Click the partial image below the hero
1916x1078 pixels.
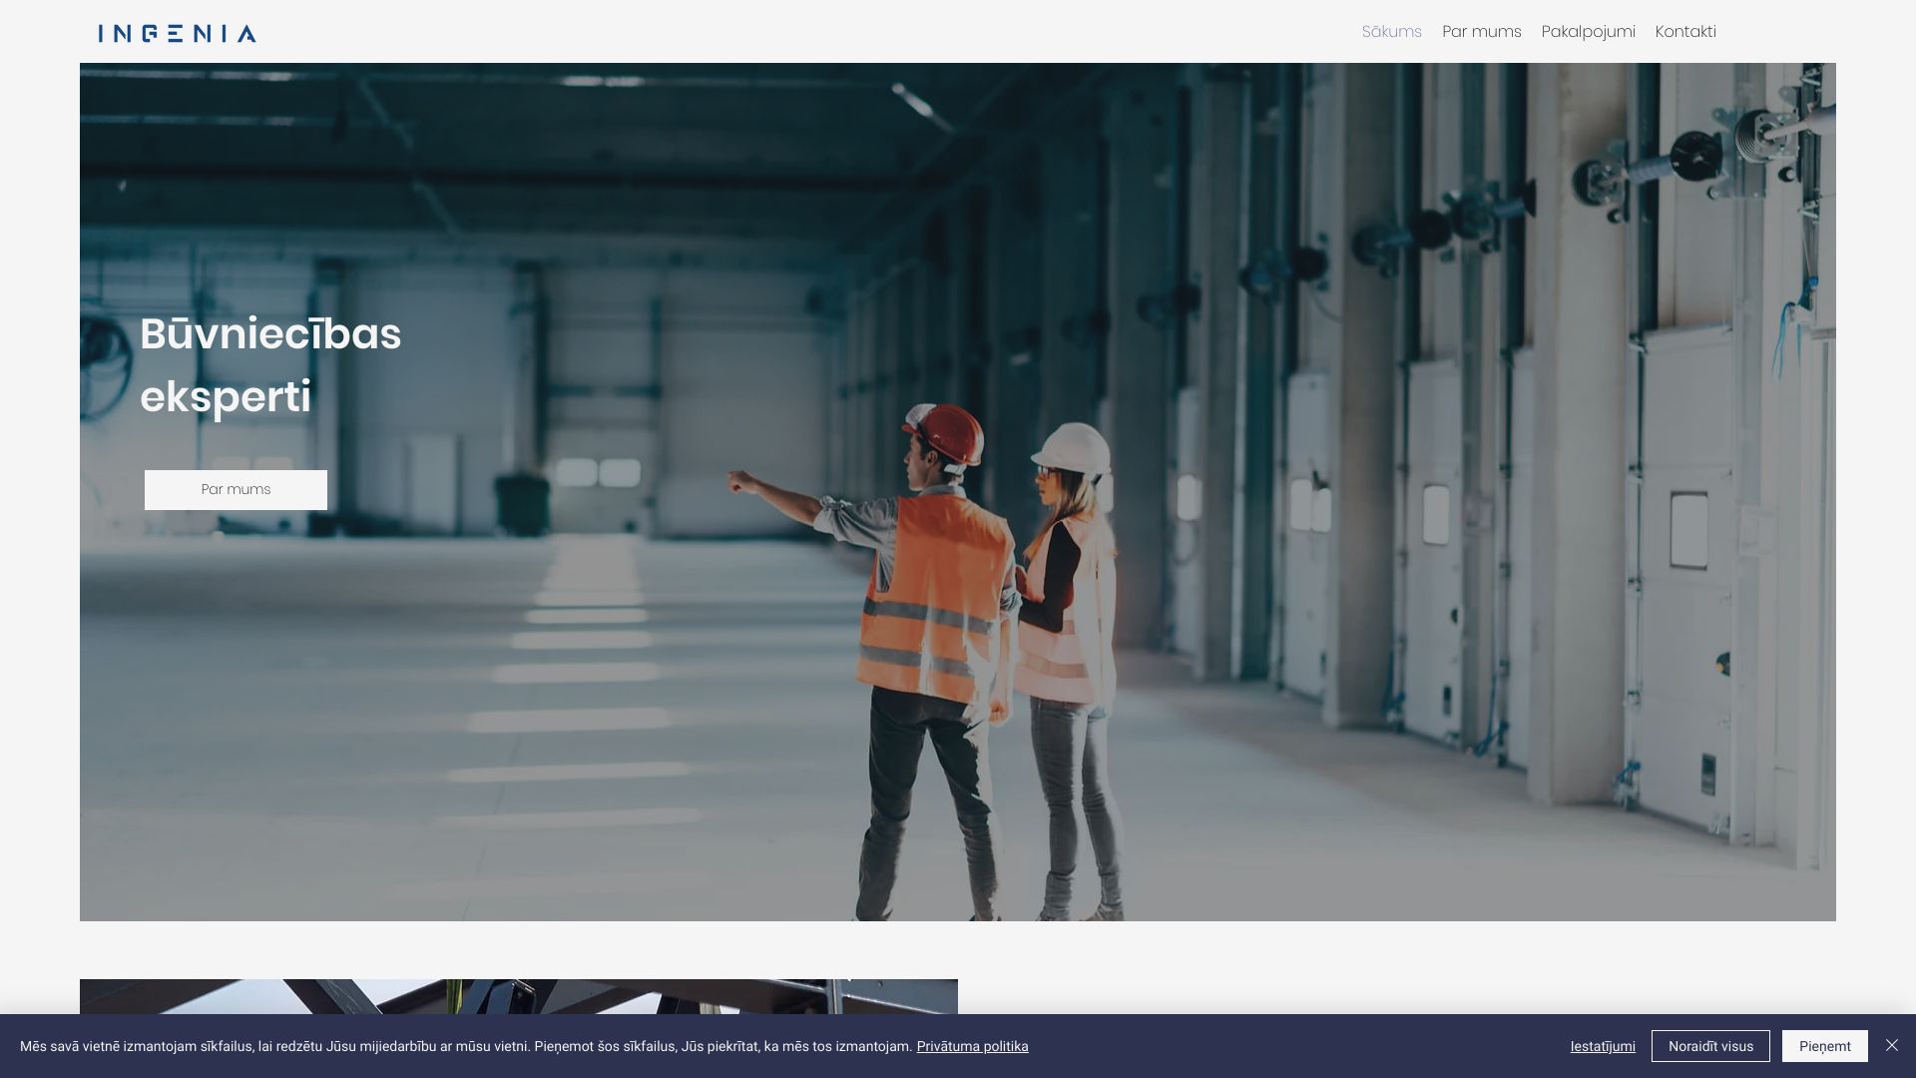click(x=518, y=996)
